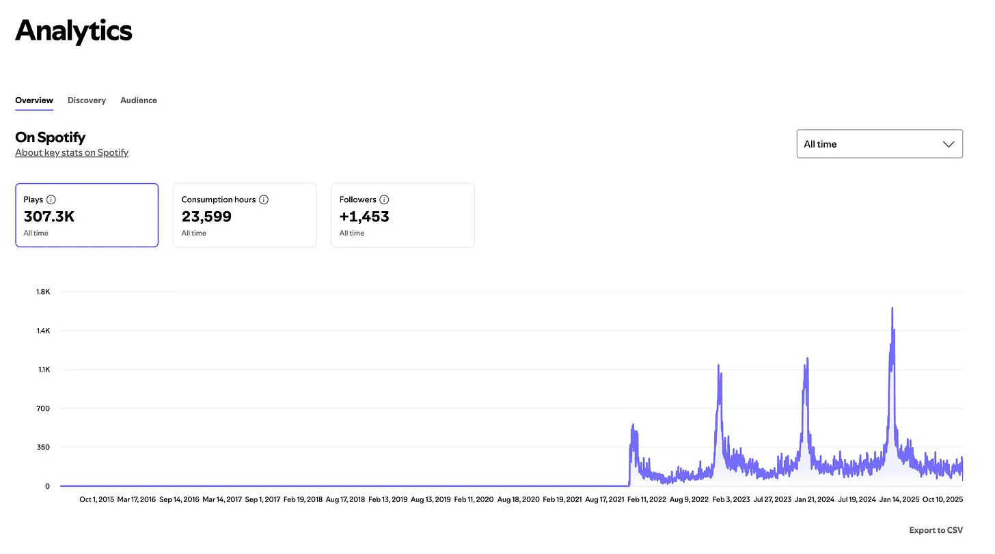The width and height of the screenshot is (995, 554).
Task: Click the info icon beside Plays
Action: pyautogui.click(x=51, y=200)
